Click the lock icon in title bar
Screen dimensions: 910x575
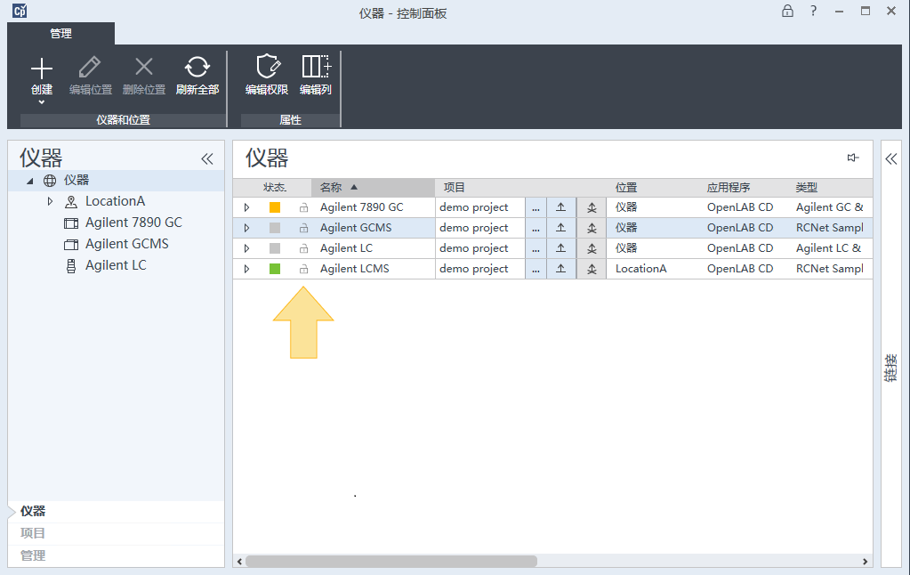click(787, 11)
